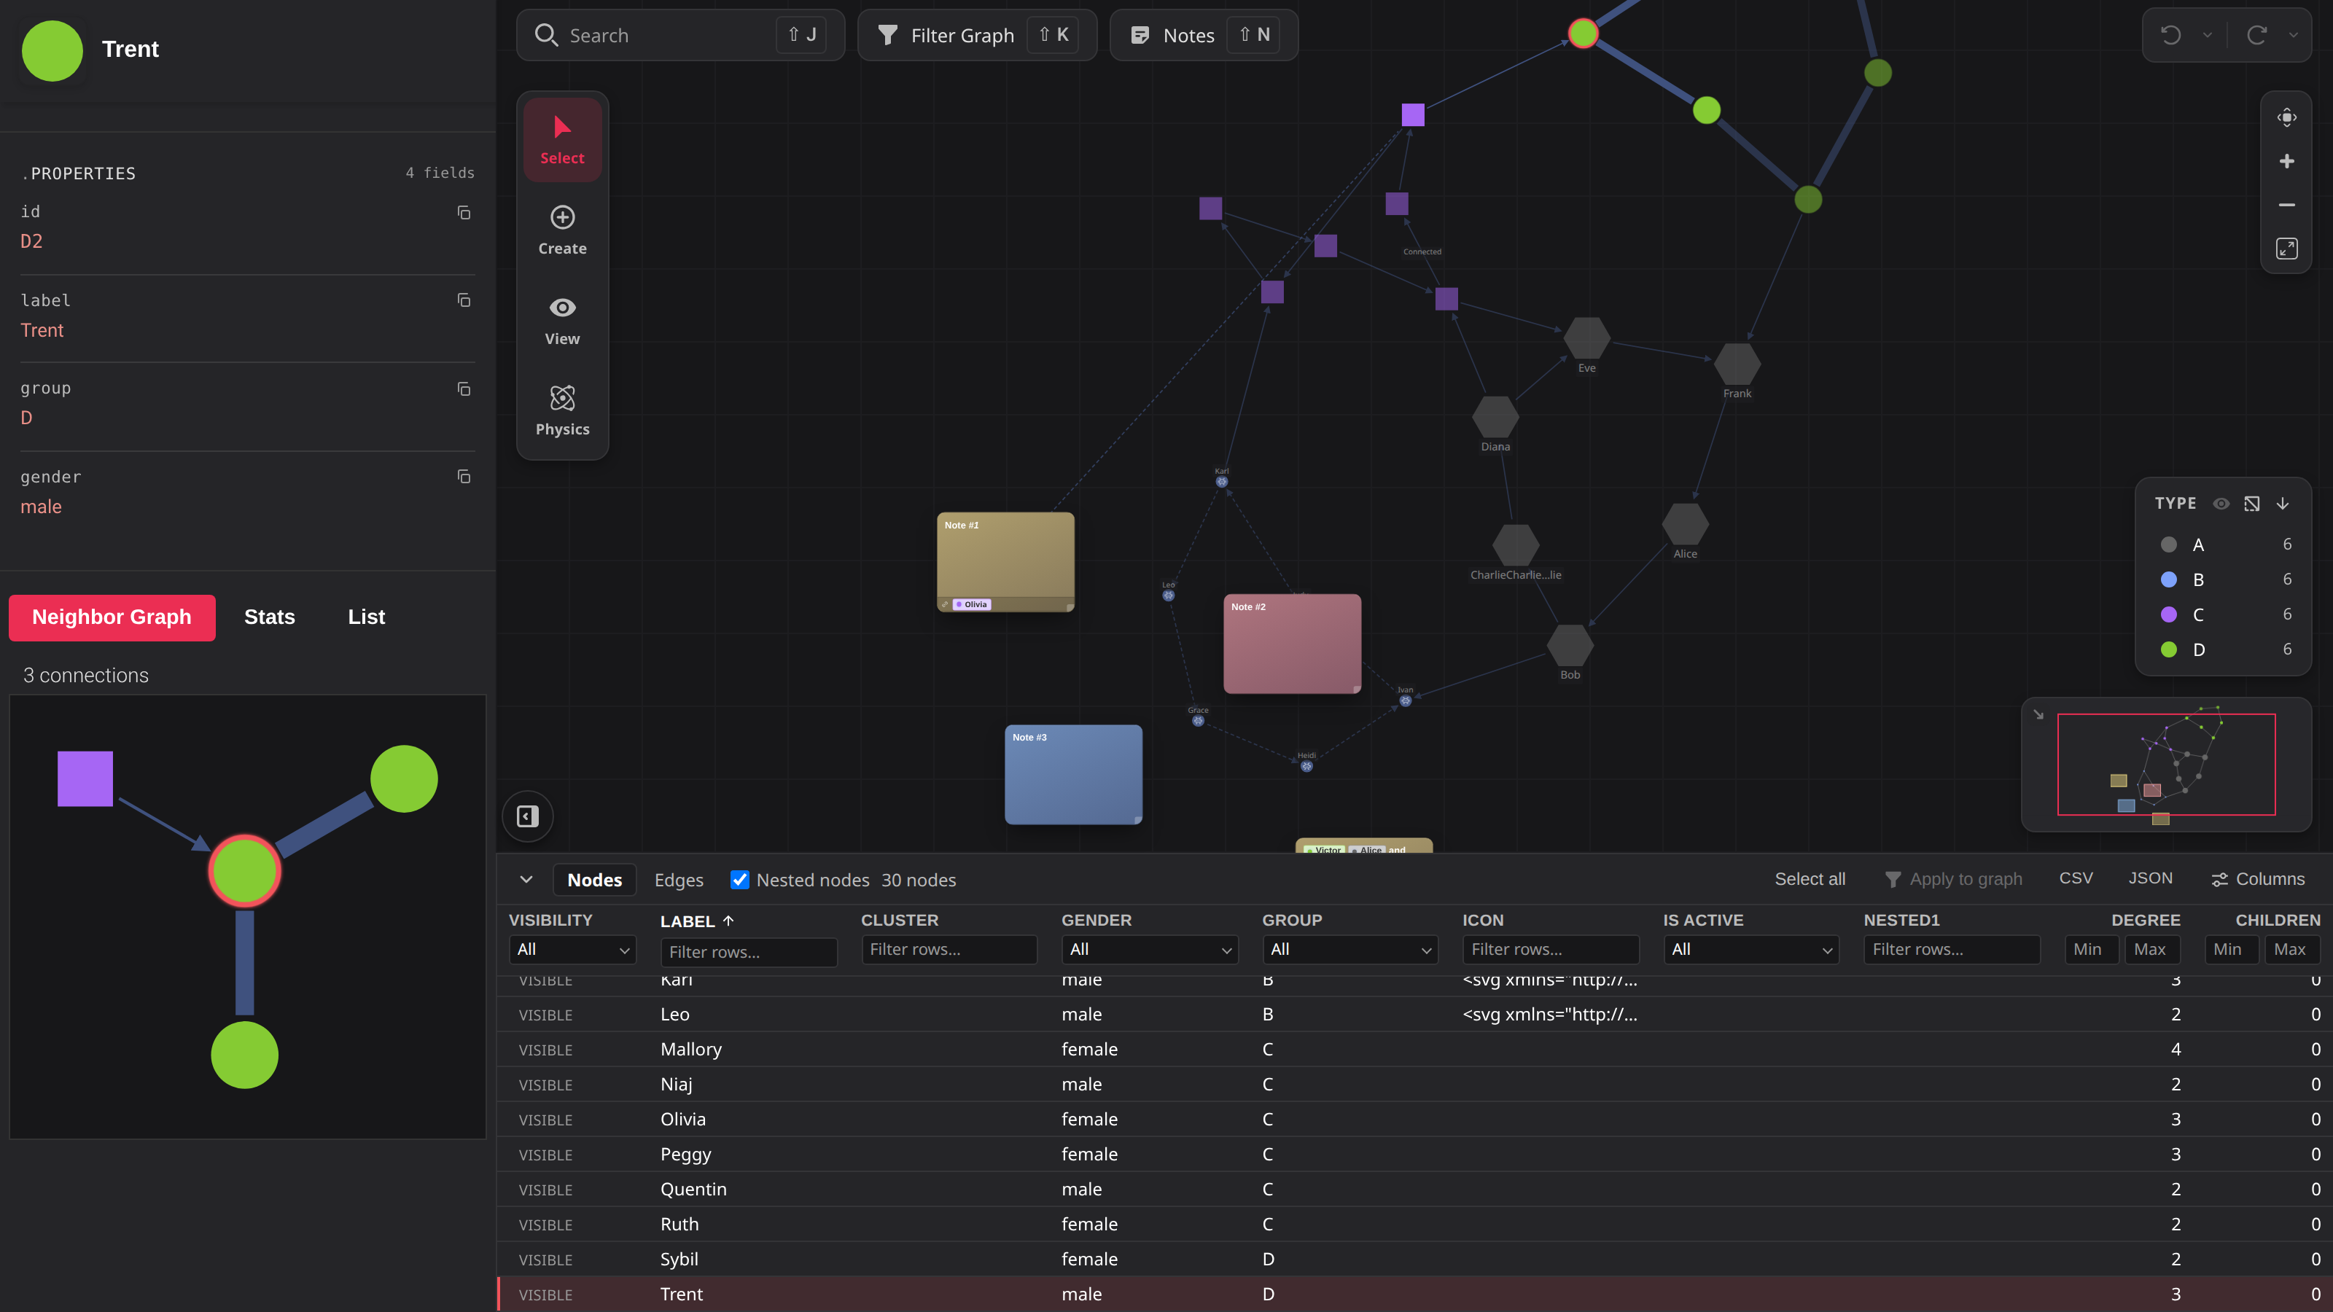Click the Olivia tag on Note #1
Image resolution: width=2333 pixels, height=1312 pixels.
click(x=972, y=604)
